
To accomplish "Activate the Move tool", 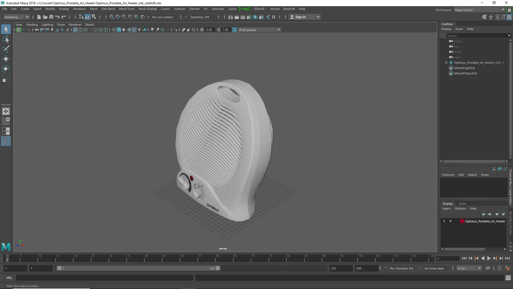I will point(6,59).
